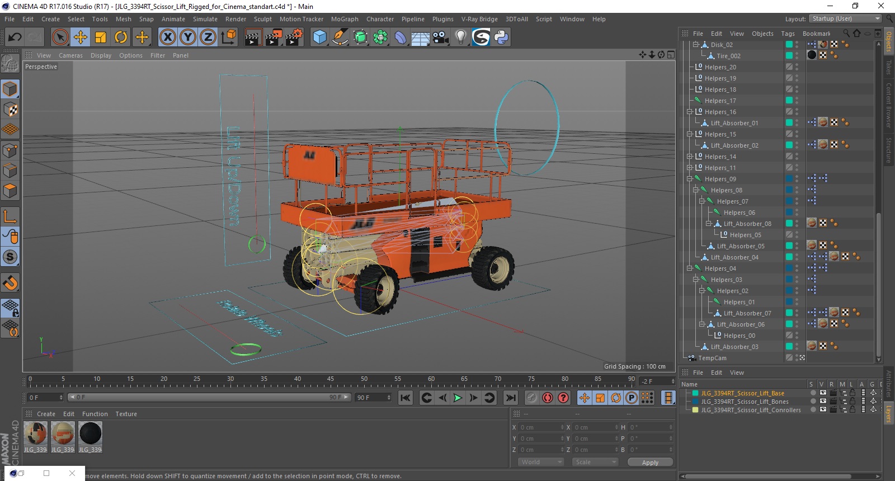Open the Takes side tab
Image resolution: width=895 pixels, height=481 pixels.
pos(889,67)
